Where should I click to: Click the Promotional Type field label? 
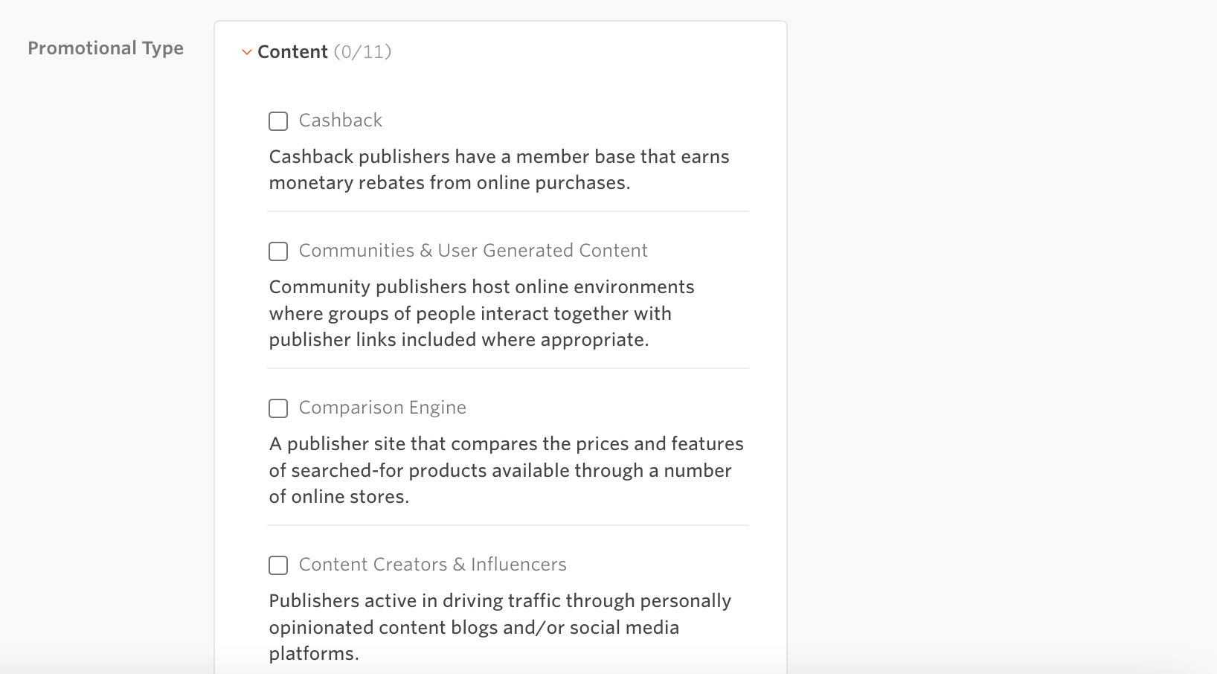click(x=106, y=48)
